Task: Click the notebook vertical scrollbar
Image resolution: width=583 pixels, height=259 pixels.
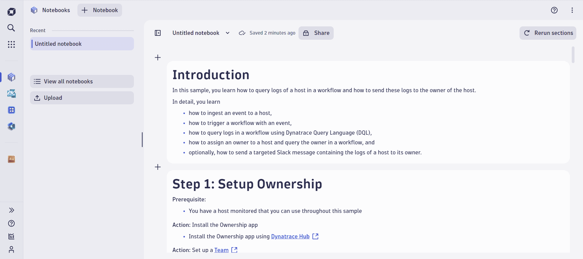Action: coord(573,55)
